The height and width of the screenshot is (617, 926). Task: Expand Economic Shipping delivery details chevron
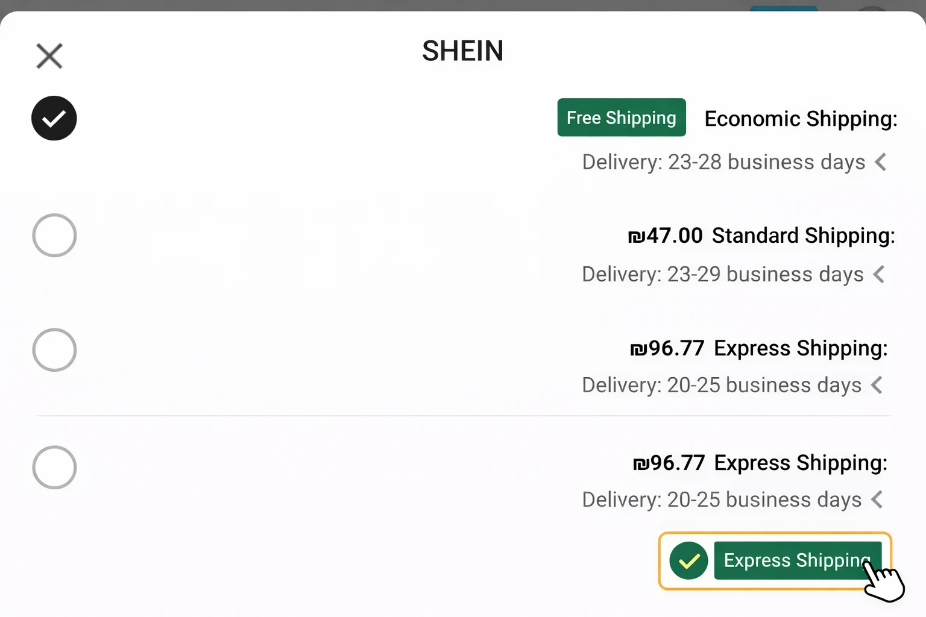(881, 161)
